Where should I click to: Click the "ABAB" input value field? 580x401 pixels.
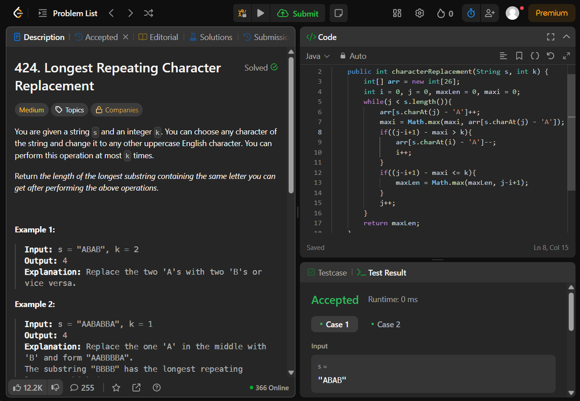point(433,374)
